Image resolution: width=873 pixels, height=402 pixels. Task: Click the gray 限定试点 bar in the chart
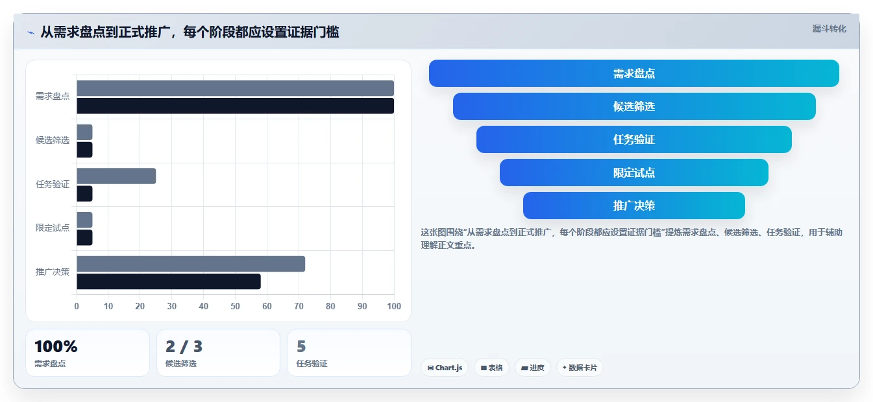(x=84, y=220)
